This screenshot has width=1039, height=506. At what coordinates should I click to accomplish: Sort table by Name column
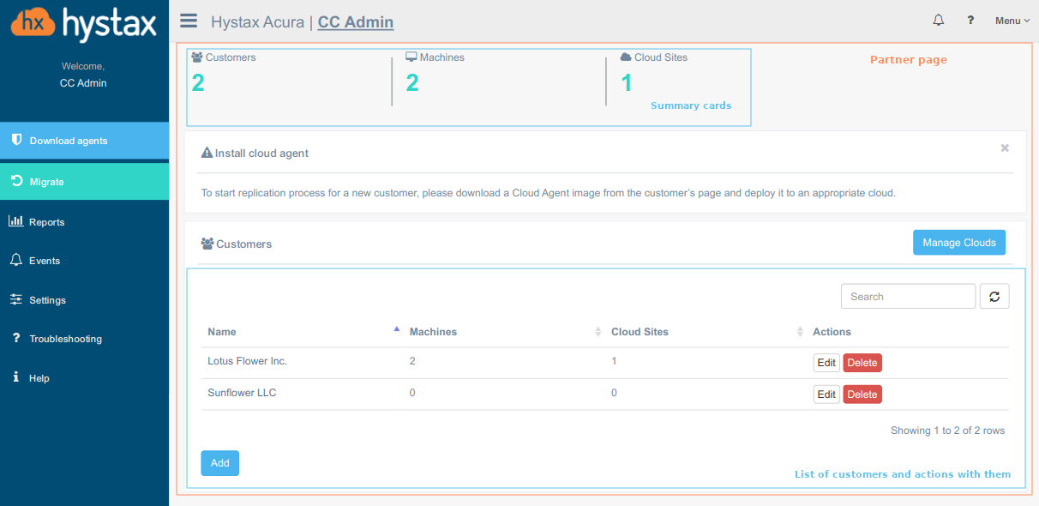coord(222,332)
